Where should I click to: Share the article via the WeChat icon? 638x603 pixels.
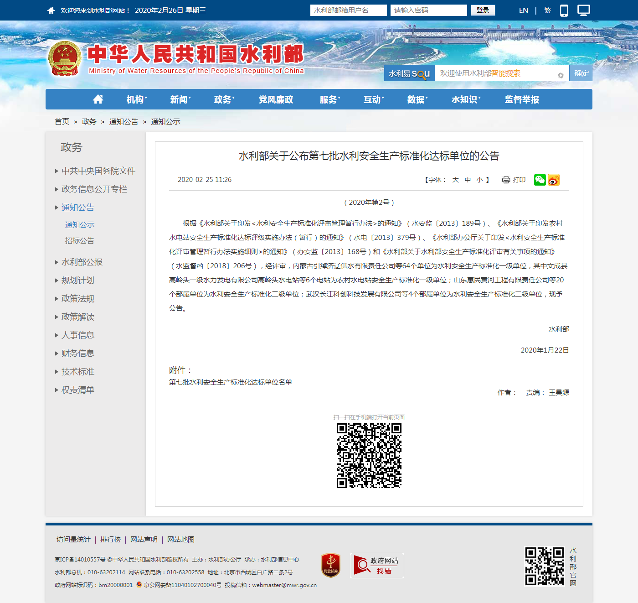tap(540, 180)
